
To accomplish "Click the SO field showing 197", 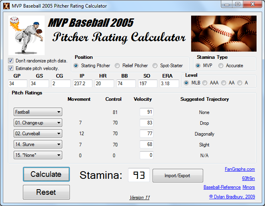I will coord(147,84).
